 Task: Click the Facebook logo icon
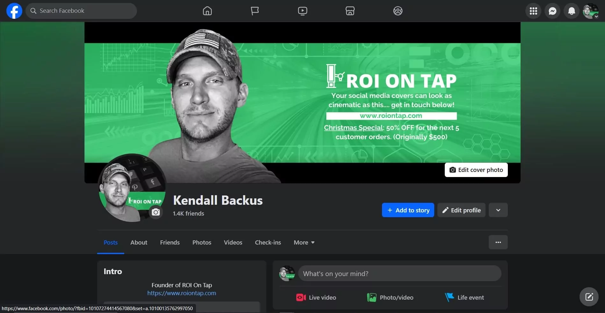pyautogui.click(x=14, y=11)
